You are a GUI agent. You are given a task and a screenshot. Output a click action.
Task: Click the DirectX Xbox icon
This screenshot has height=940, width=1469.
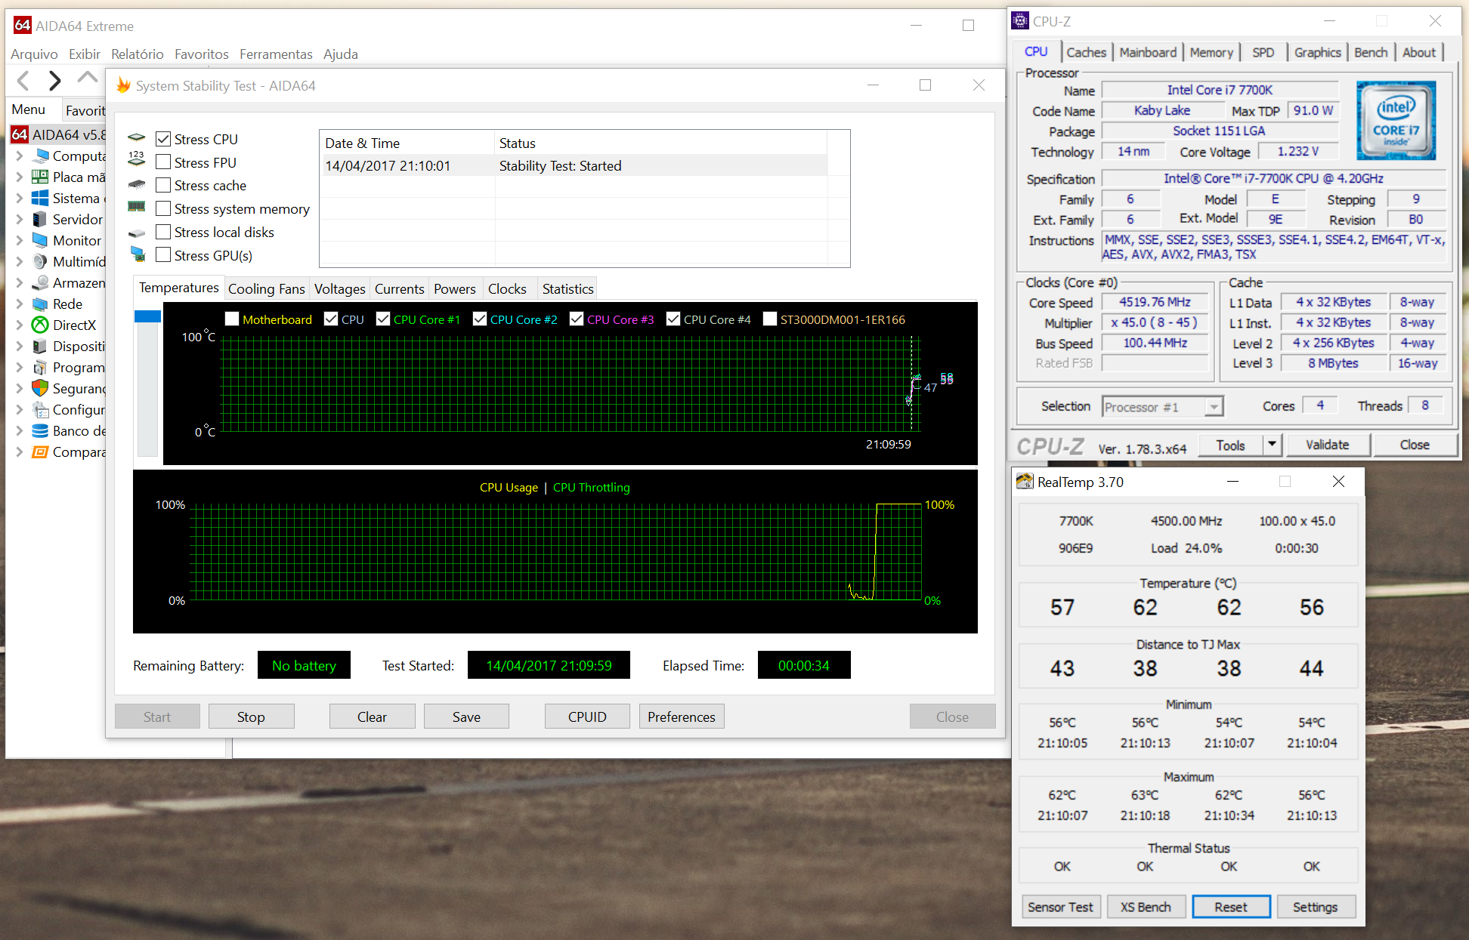pos(40,325)
